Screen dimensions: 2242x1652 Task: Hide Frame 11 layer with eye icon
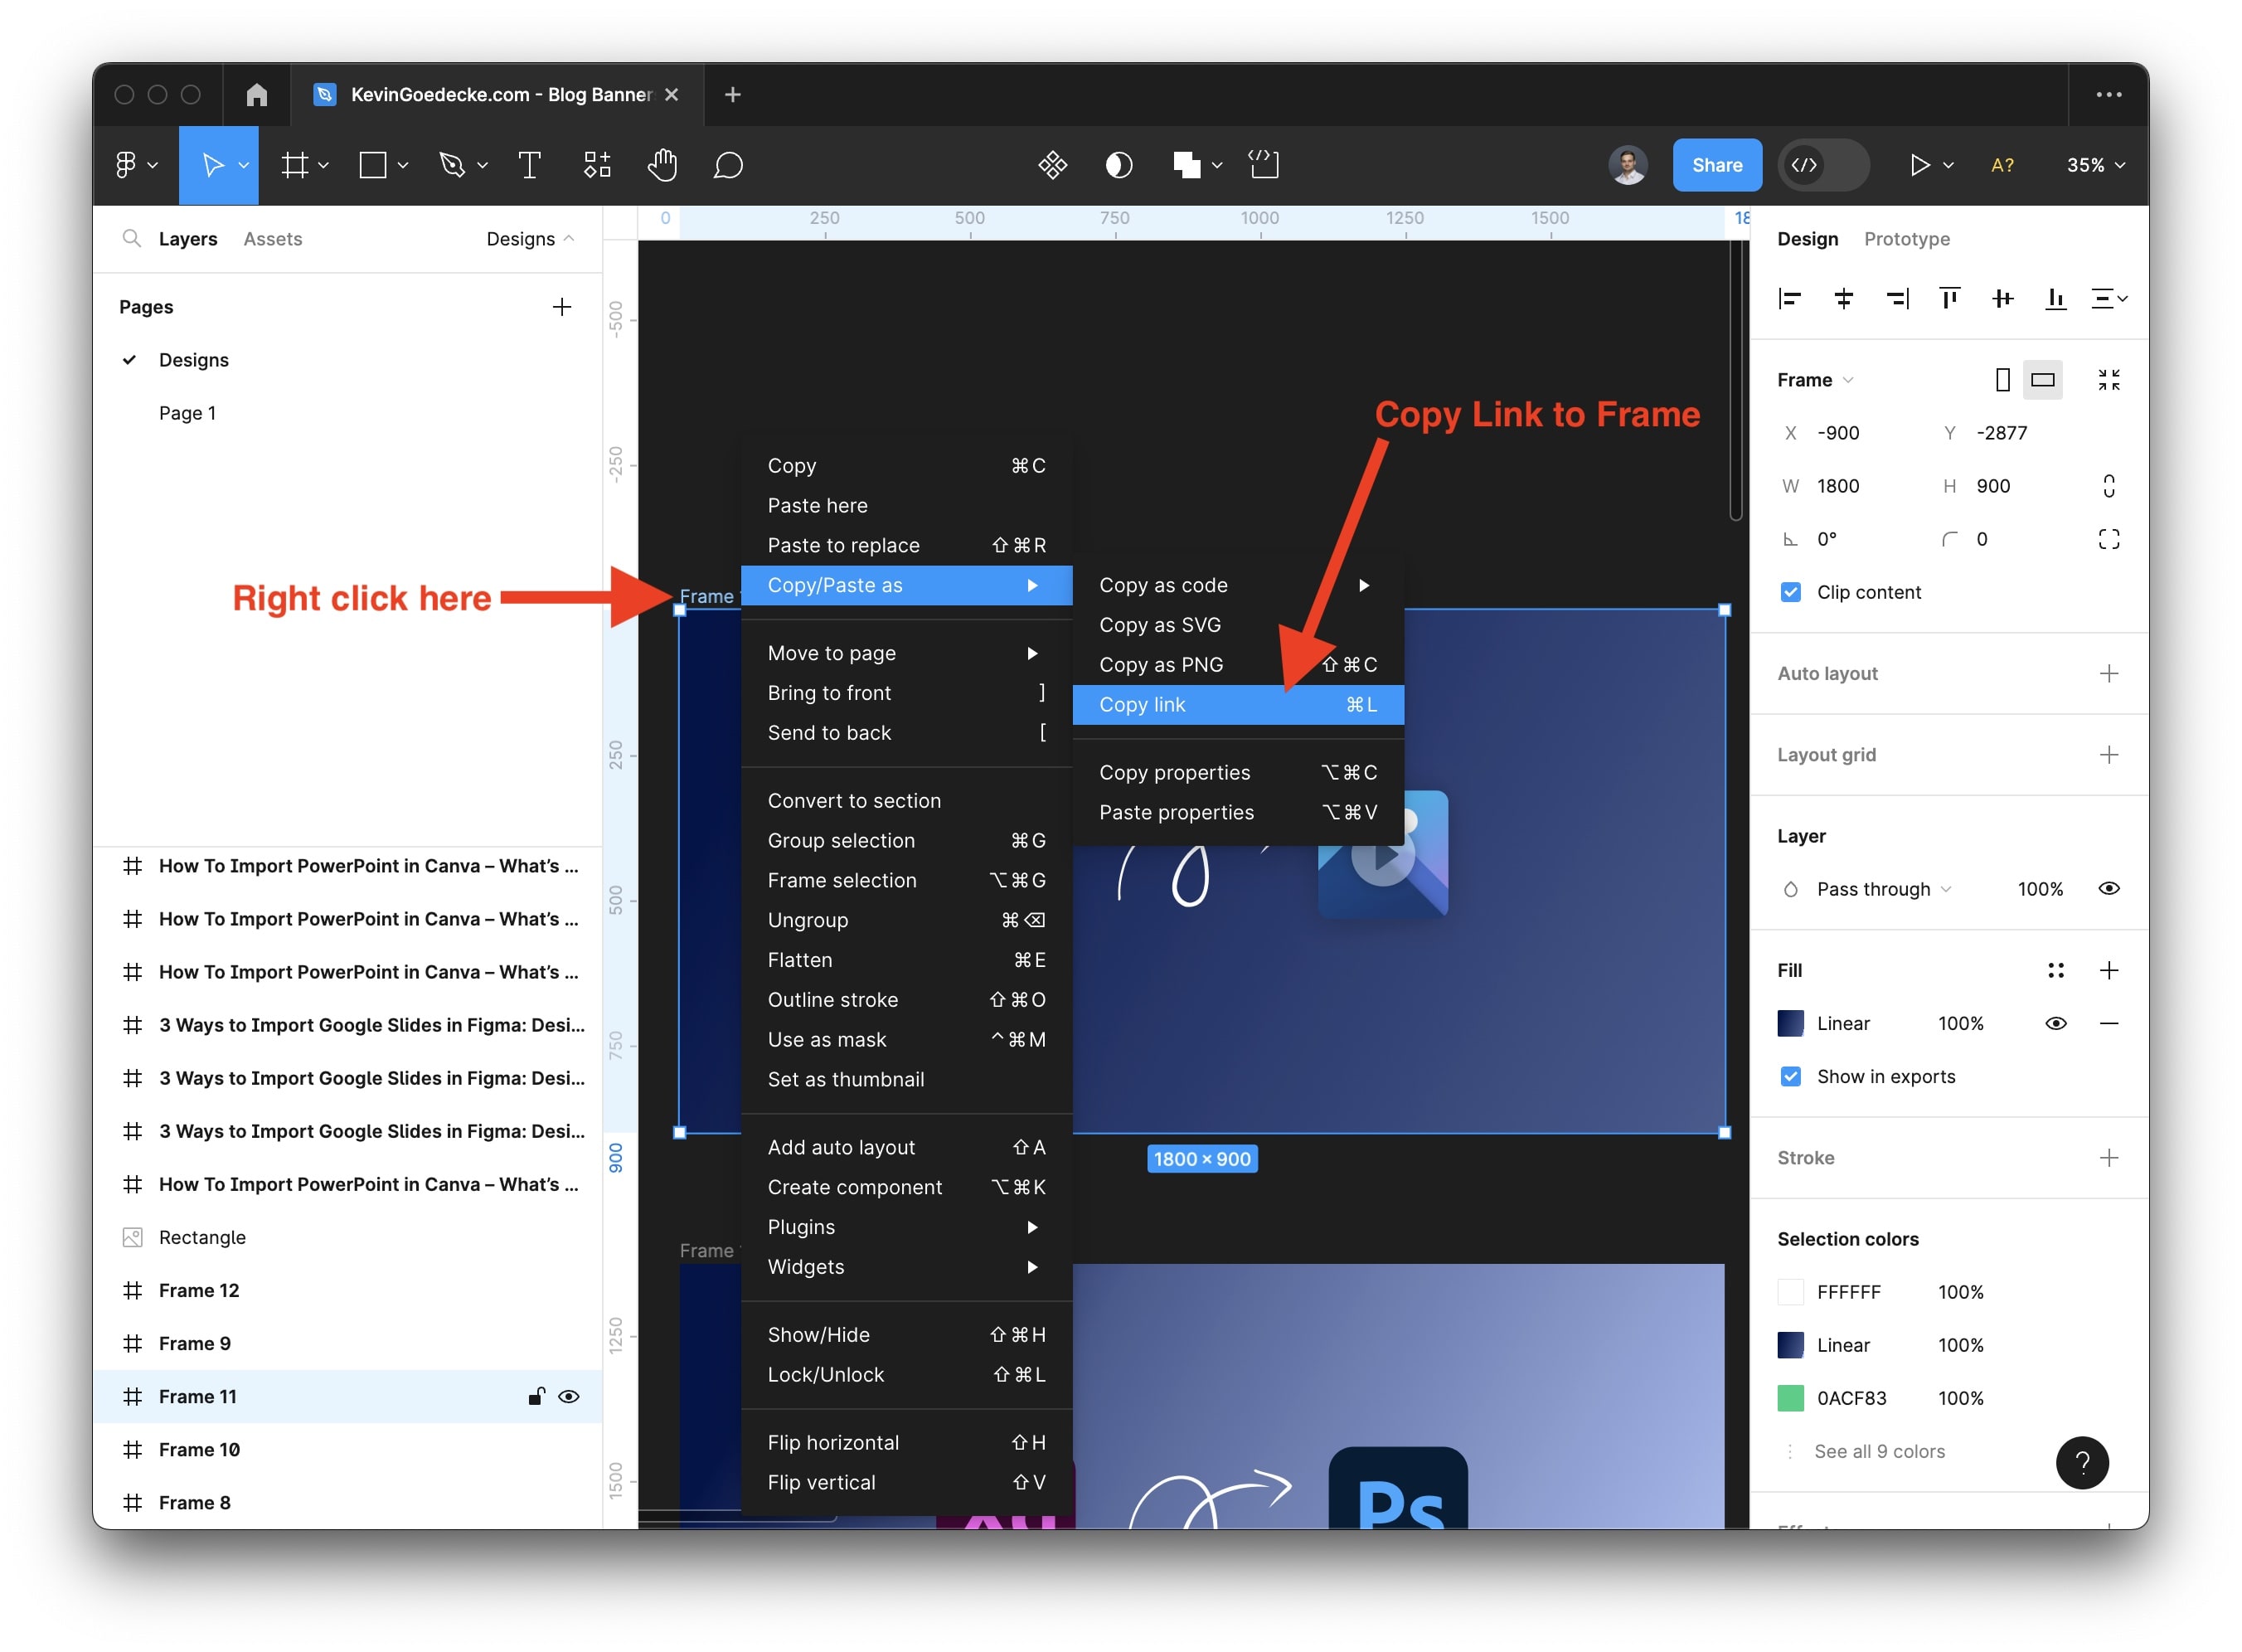tap(569, 1396)
